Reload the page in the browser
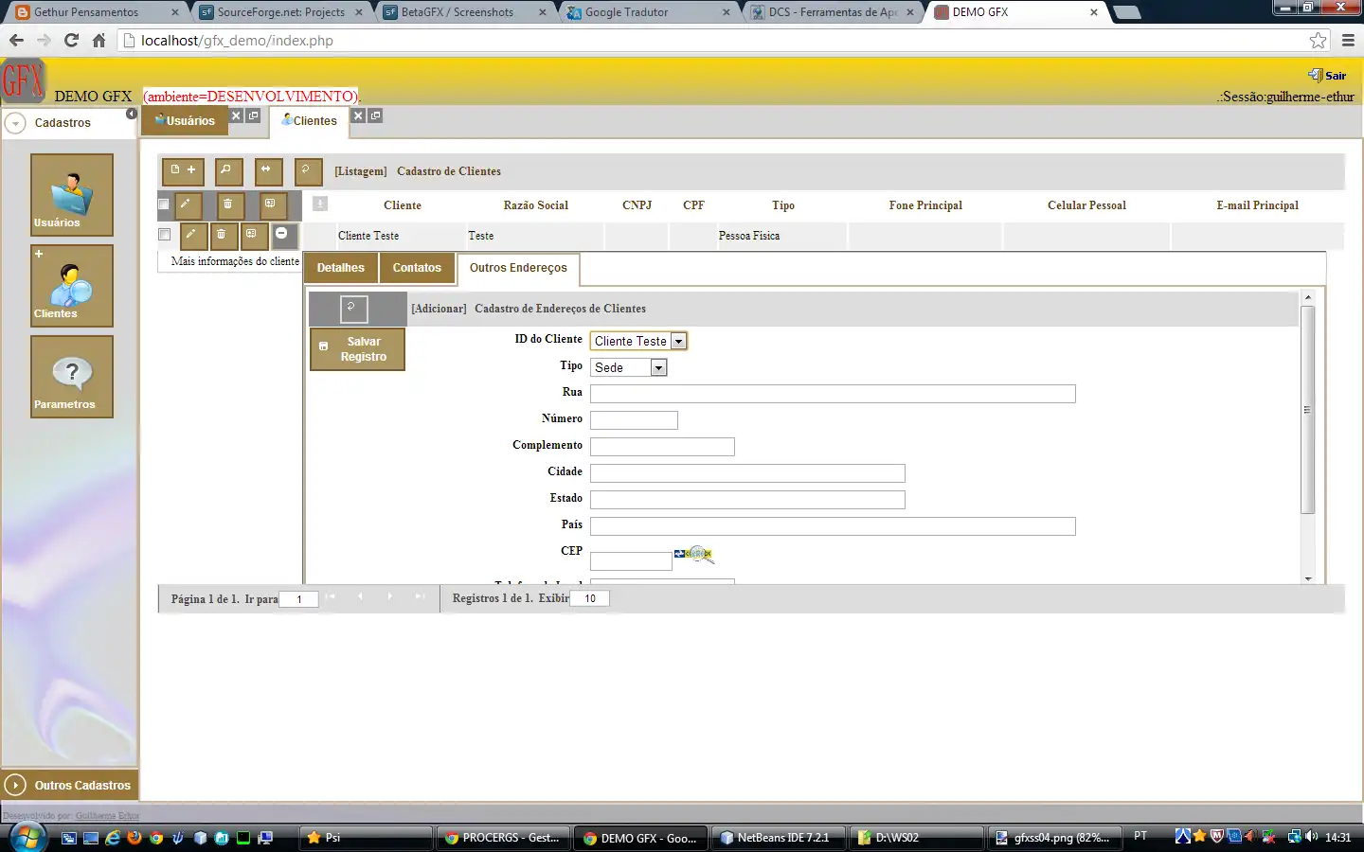 tap(71, 41)
